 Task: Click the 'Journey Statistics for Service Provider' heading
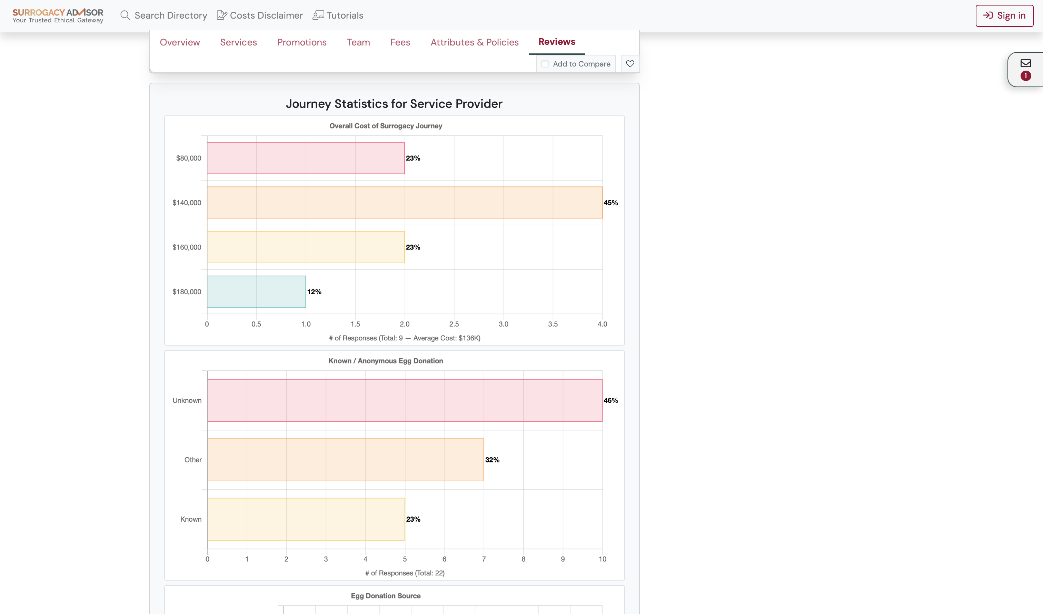[x=394, y=104]
